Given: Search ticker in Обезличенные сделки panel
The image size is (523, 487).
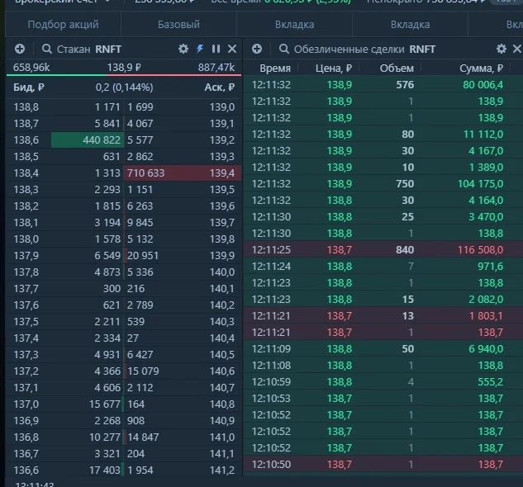Looking at the screenshot, I should point(284,49).
